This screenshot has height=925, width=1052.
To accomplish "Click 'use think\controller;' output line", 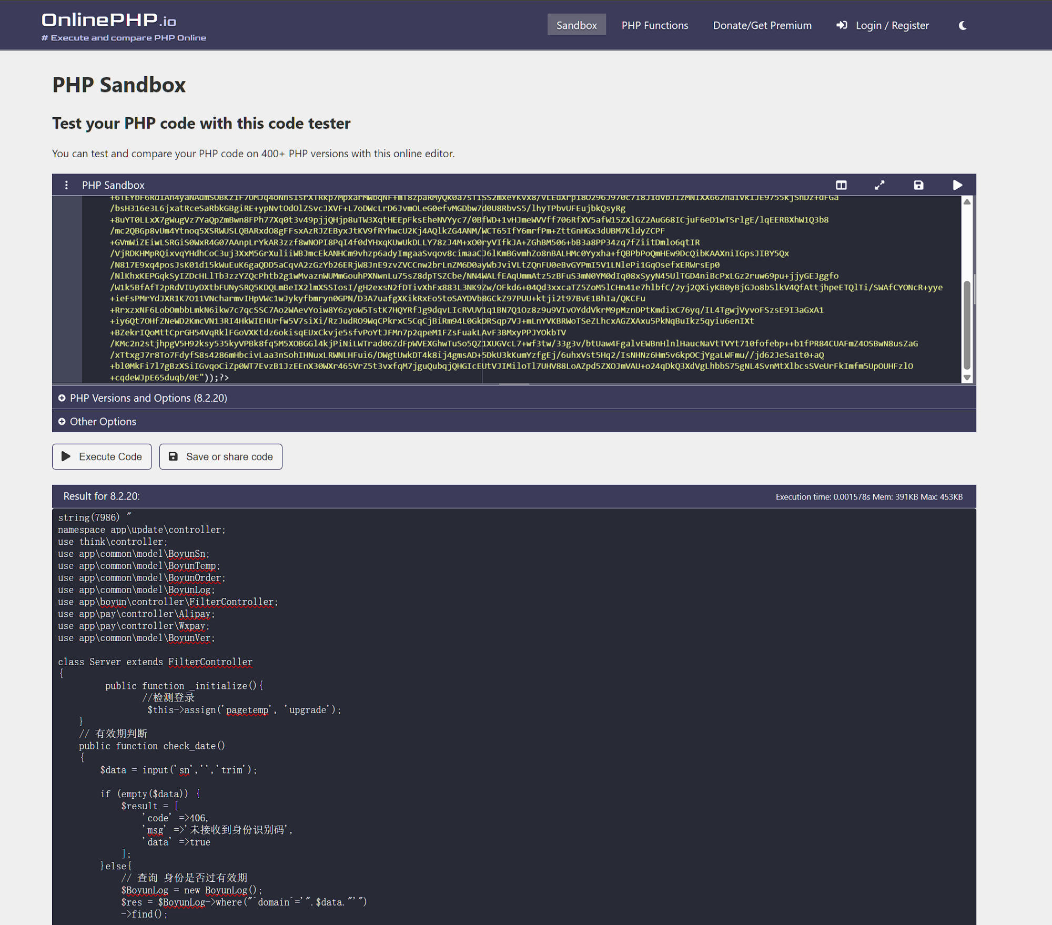I will click(x=113, y=542).
